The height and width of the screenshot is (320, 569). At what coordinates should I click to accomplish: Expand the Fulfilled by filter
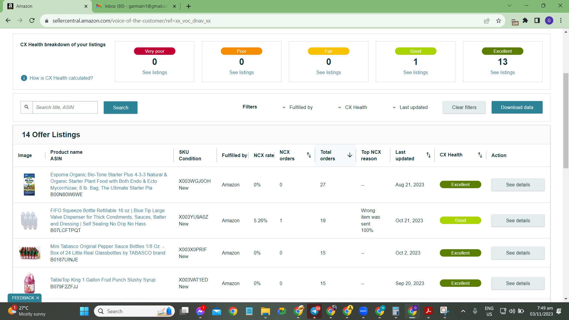point(297,107)
